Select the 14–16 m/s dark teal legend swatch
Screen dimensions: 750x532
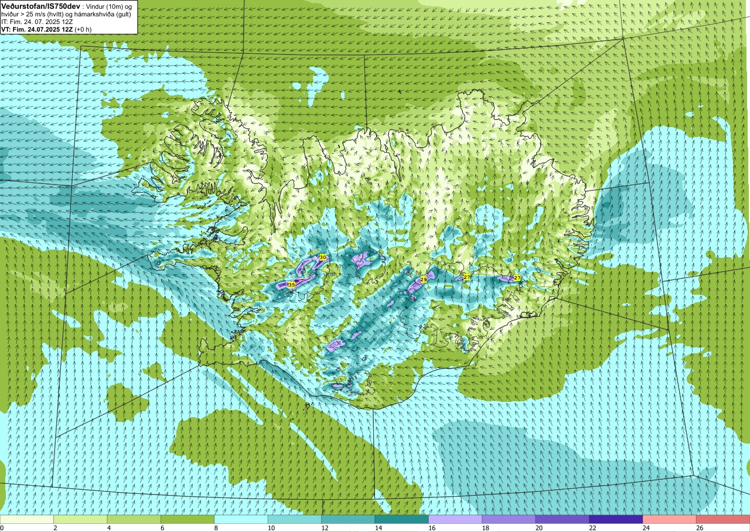[x=402, y=520]
